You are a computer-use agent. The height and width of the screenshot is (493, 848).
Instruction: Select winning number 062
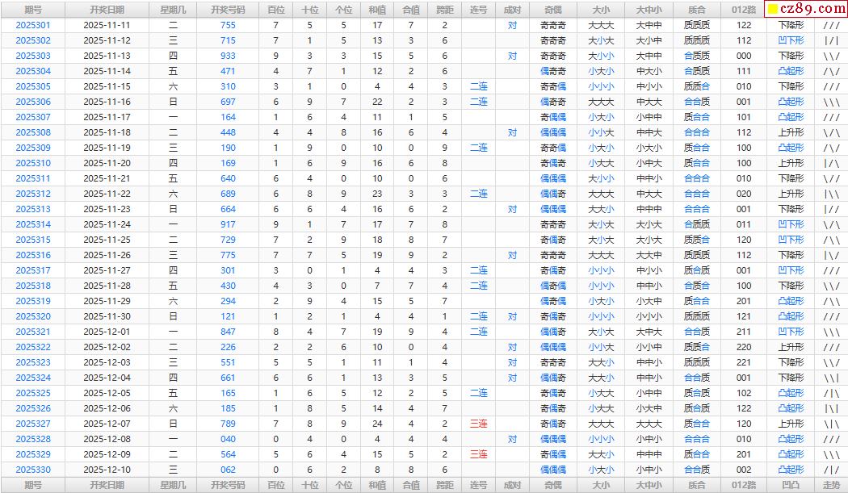click(229, 470)
